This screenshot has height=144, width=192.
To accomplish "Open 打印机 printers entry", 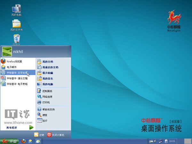I will tap(46, 102).
